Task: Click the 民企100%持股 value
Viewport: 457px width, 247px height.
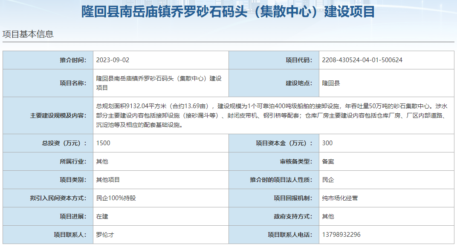Action: (x=116, y=198)
